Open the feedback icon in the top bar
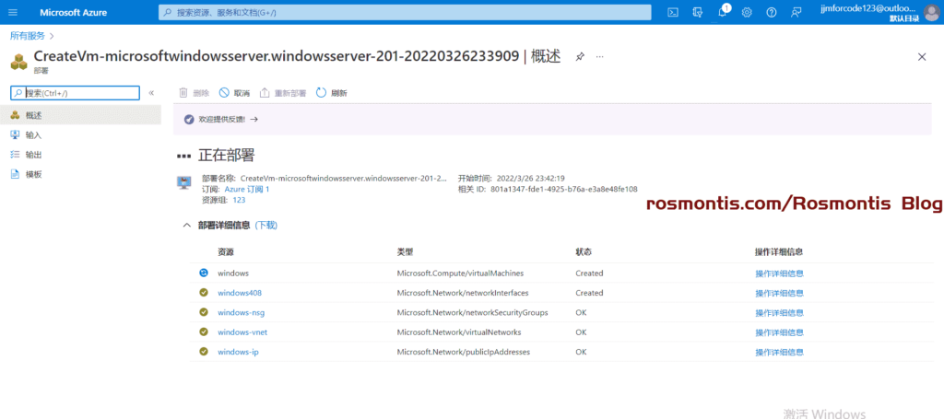Screen dimensions: 944x419 [796, 12]
